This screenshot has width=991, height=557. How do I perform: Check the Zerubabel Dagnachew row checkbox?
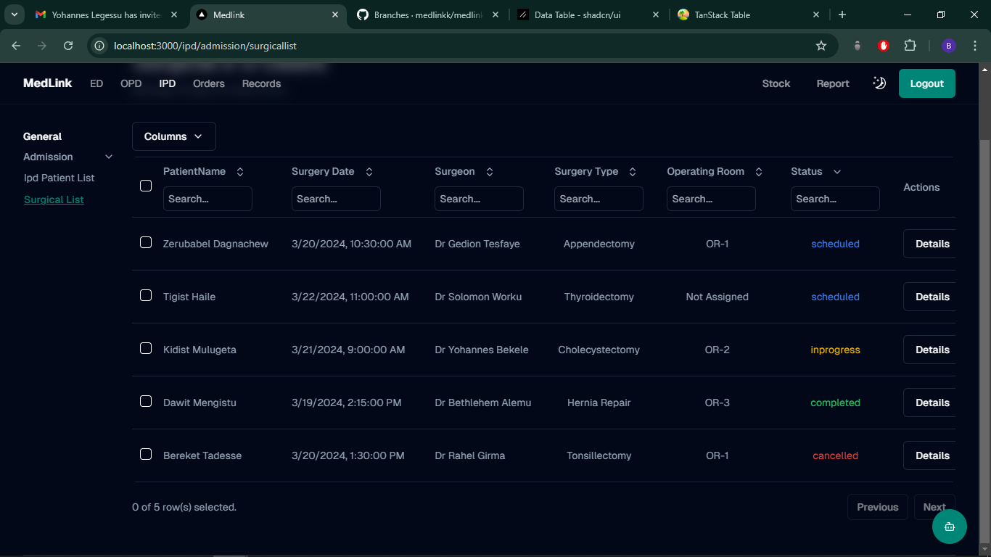[x=146, y=242]
